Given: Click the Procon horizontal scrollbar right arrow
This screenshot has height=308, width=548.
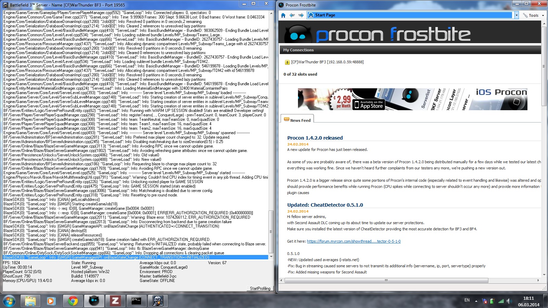Looking at the screenshot, I should 538,280.
